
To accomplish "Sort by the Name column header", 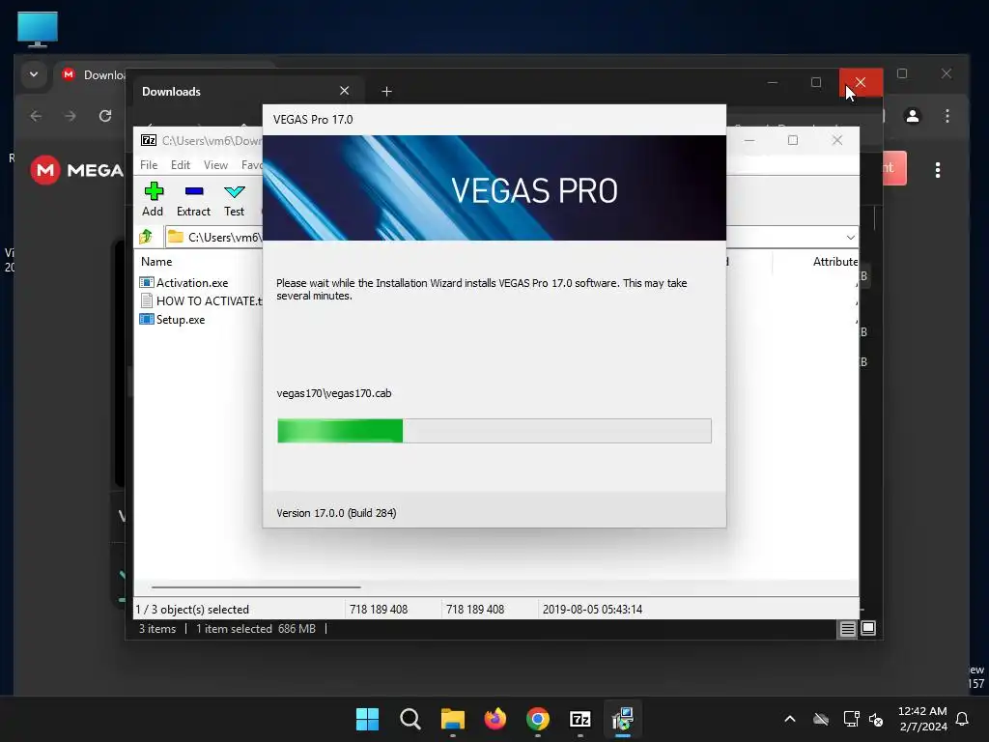I will pyautogui.click(x=156, y=261).
